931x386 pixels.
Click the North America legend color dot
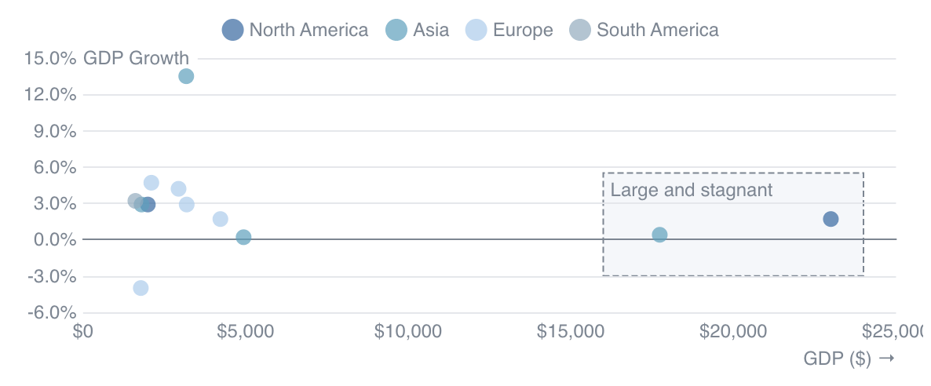(x=232, y=31)
